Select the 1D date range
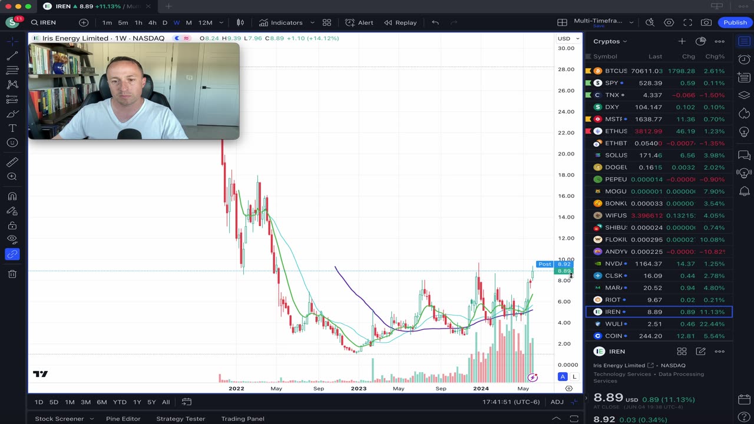The height and width of the screenshot is (424, 754). pyautogui.click(x=39, y=402)
